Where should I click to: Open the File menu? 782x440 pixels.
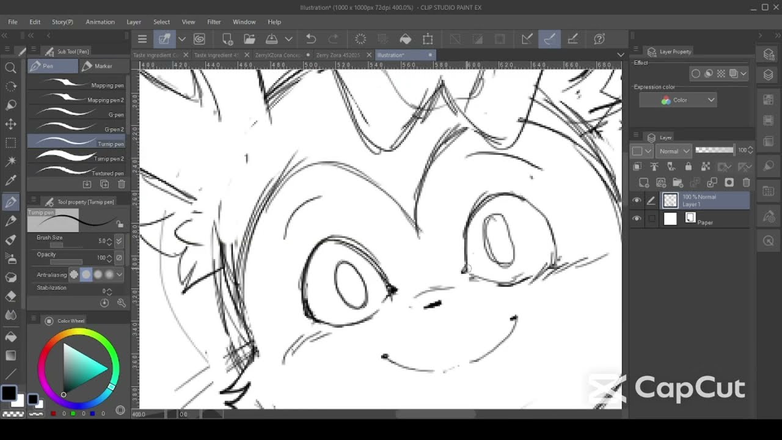[x=12, y=22]
